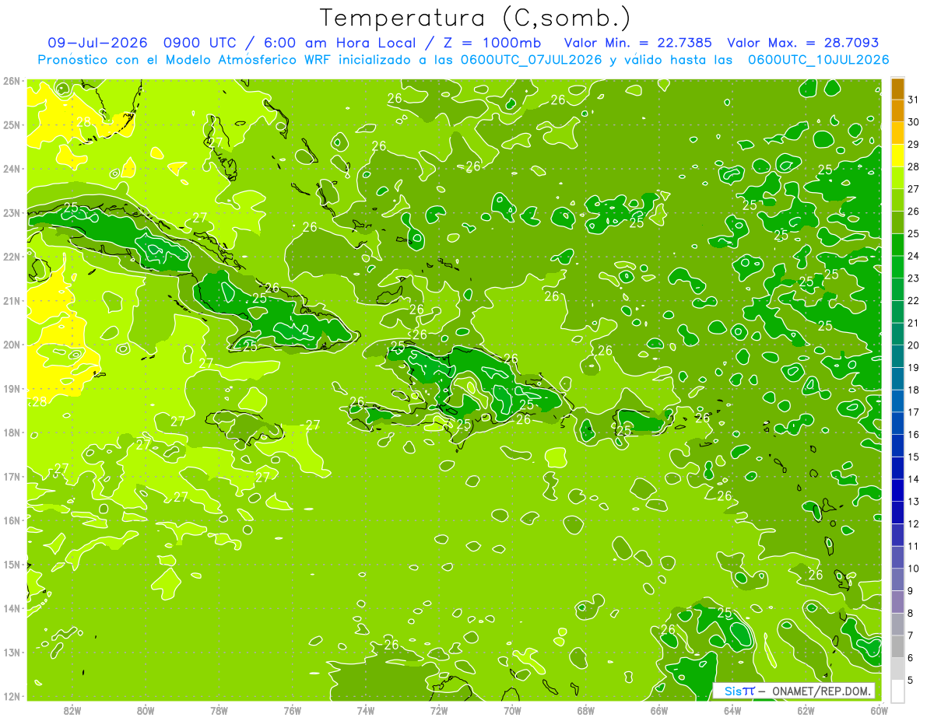Click the "16N" latitude axis label
The height and width of the screenshot is (721, 934).
11,520
